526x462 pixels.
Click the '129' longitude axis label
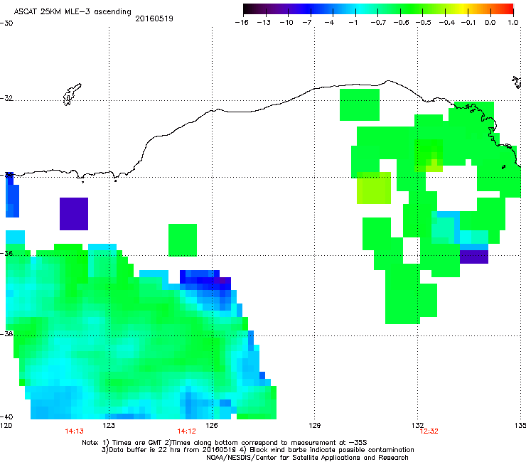pyautogui.click(x=314, y=426)
